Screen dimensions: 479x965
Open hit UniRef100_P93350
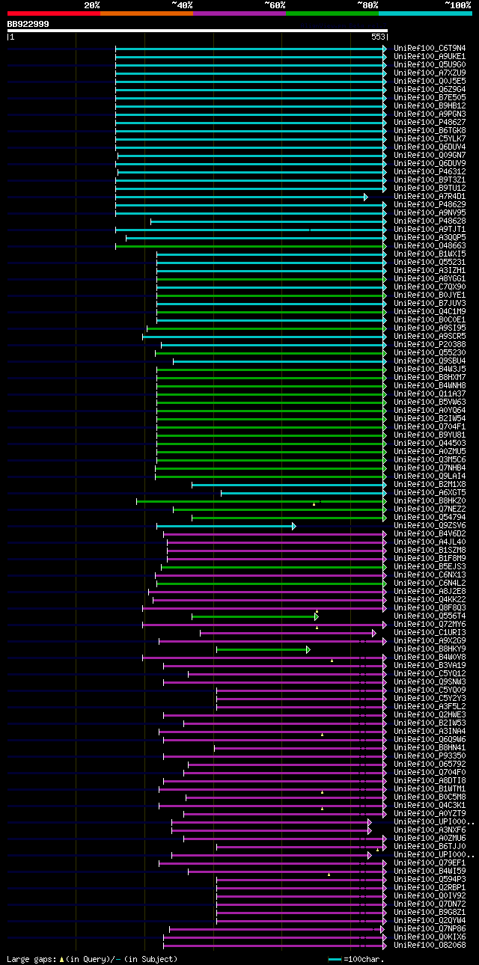point(430,756)
